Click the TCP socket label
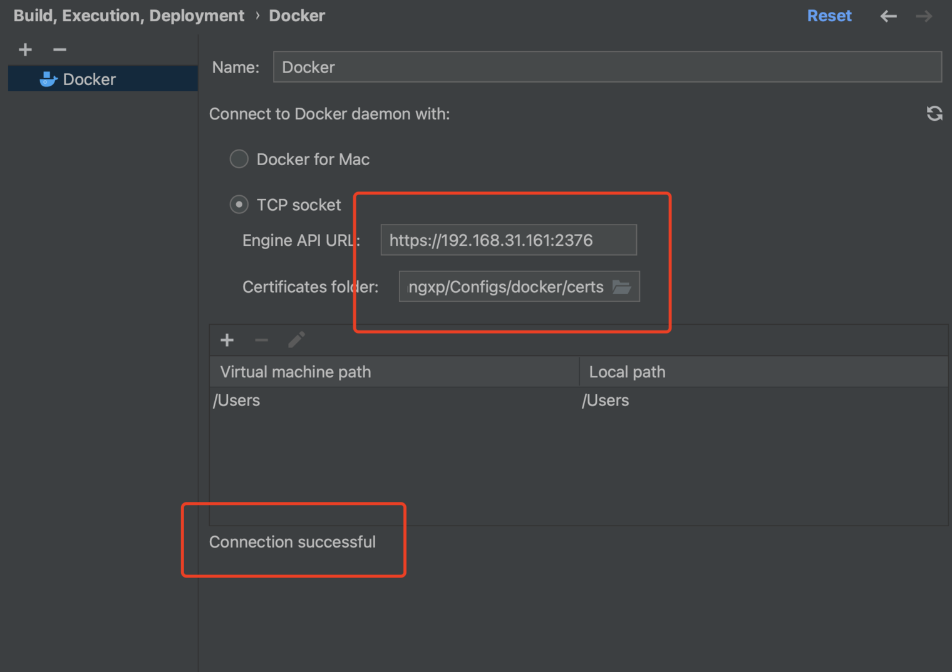 pos(299,205)
